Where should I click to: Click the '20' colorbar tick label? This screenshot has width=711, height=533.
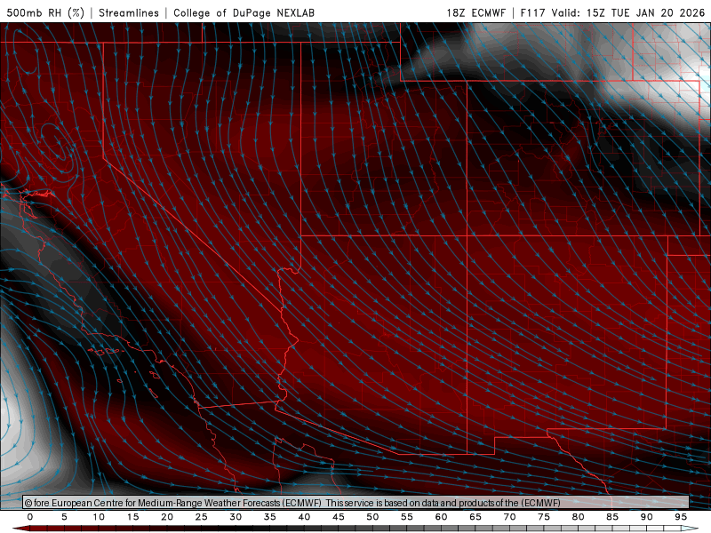tap(167, 517)
